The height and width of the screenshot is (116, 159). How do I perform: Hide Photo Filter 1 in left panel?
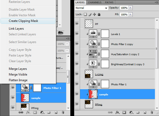pos(13,87)
